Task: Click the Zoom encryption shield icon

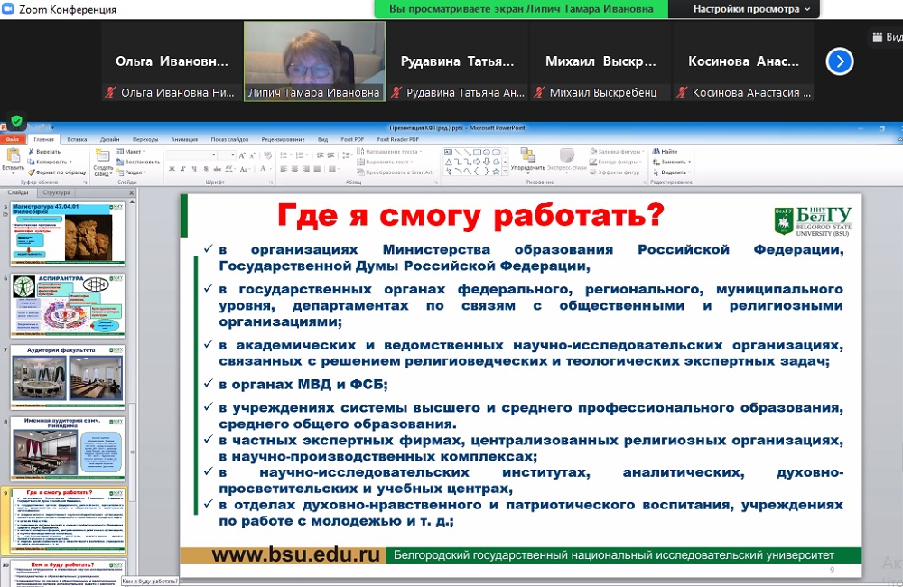Action: point(16,121)
